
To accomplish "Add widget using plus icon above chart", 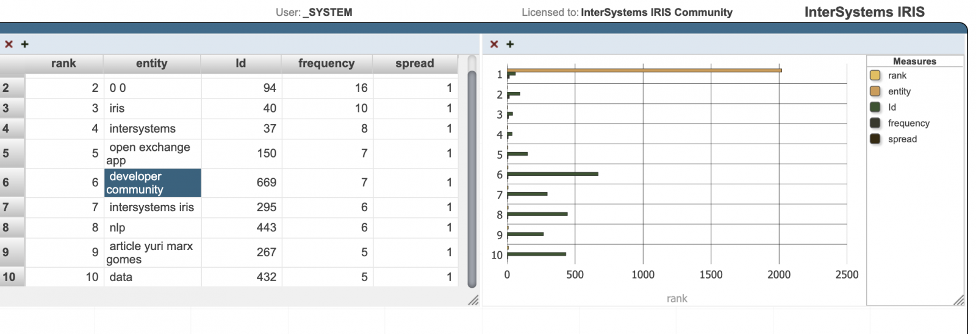I will (x=510, y=44).
